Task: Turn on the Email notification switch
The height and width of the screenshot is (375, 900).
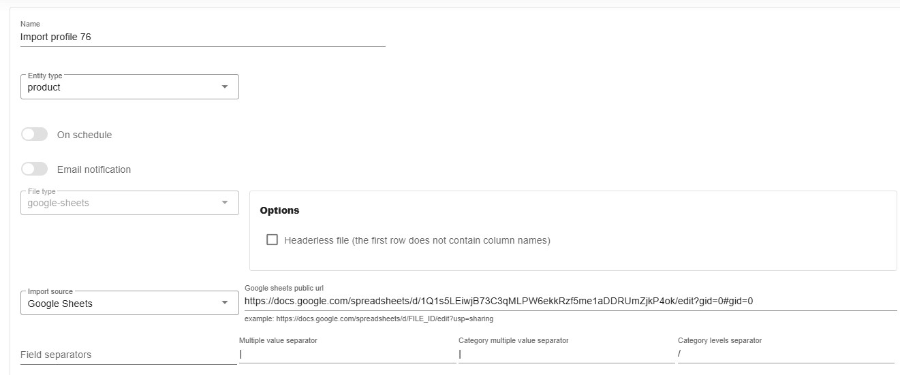Action: pos(35,169)
